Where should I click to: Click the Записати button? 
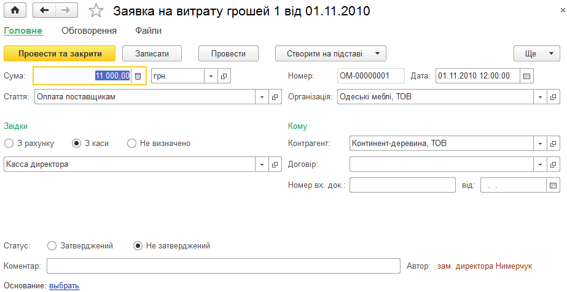pyautogui.click(x=152, y=54)
